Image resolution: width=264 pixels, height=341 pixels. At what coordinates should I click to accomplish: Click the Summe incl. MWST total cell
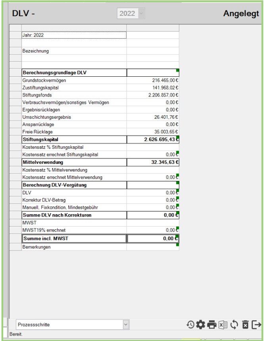153,239
